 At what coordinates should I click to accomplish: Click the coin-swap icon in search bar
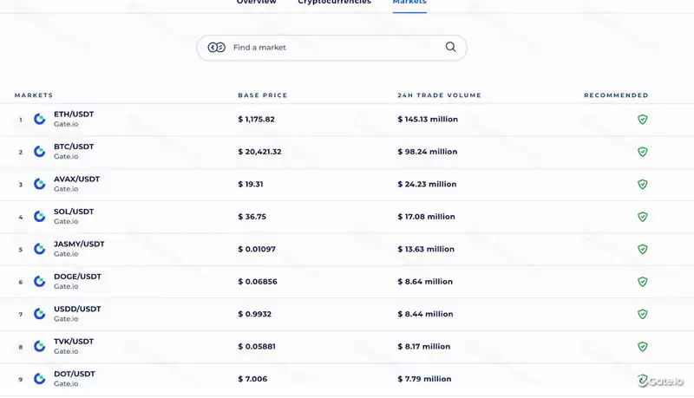217,47
